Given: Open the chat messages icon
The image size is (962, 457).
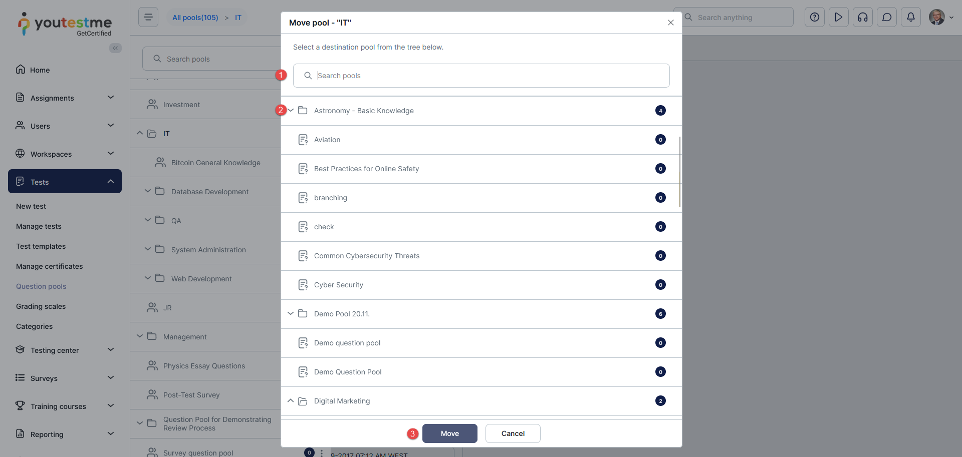Looking at the screenshot, I should pos(887,18).
